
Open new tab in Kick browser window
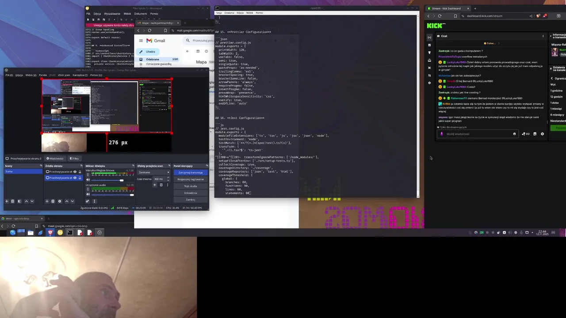click(x=475, y=8)
